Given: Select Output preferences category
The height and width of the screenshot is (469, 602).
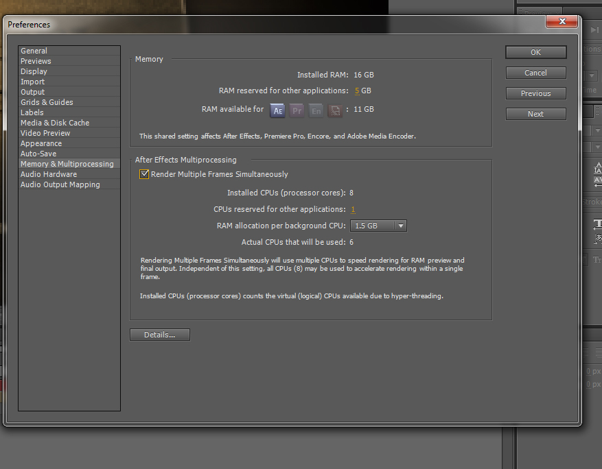Looking at the screenshot, I should click(69, 92).
